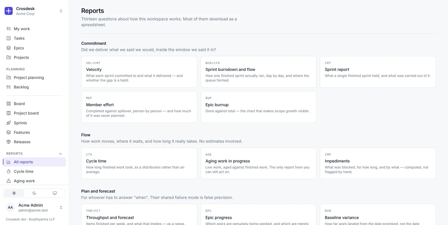Open the Epic progress report card
Viewport: 448px width, 225px height.
coord(259,214)
